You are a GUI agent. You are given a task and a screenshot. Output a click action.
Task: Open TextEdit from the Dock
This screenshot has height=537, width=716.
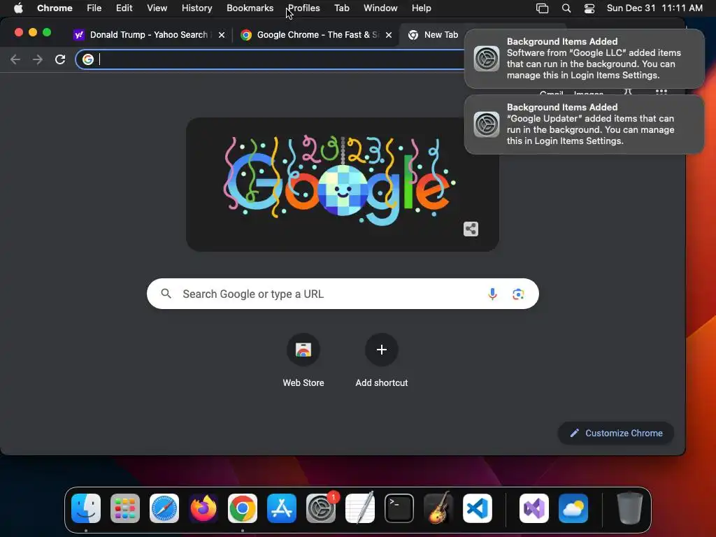pos(360,508)
